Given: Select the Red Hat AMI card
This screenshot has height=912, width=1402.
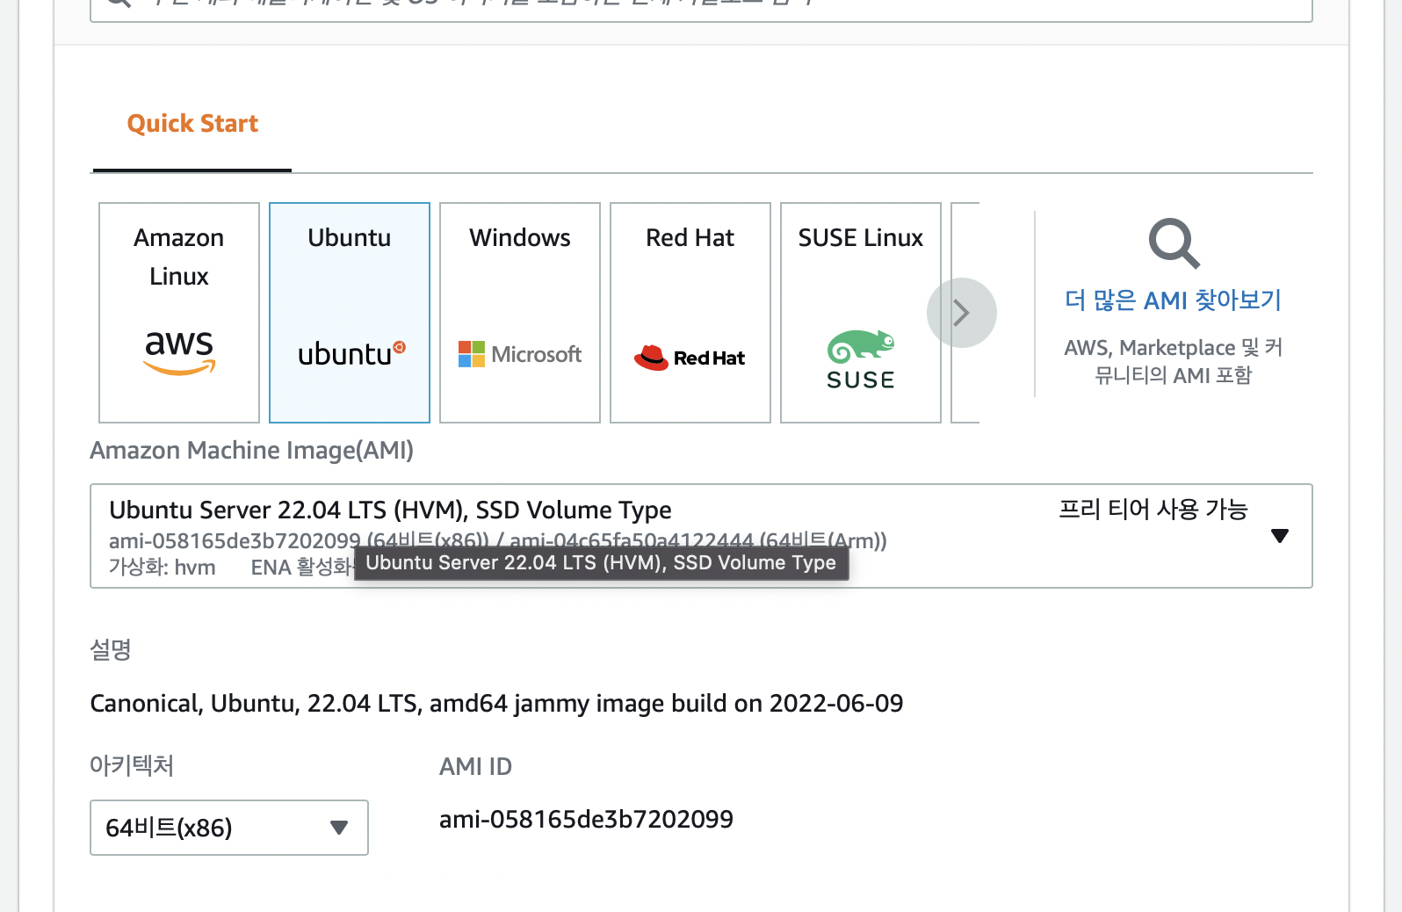Looking at the screenshot, I should point(690,313).
